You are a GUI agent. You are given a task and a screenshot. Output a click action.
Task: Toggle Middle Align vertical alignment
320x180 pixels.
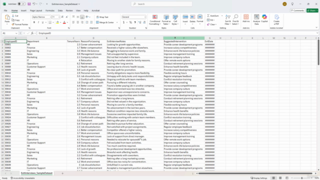78,17
